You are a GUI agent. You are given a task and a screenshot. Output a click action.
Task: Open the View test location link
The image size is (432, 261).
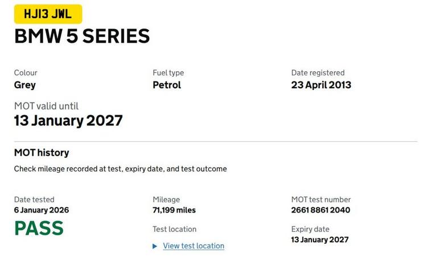(194, 246)
